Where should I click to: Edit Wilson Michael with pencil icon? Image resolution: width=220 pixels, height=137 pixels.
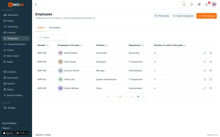tap(205, 88)
